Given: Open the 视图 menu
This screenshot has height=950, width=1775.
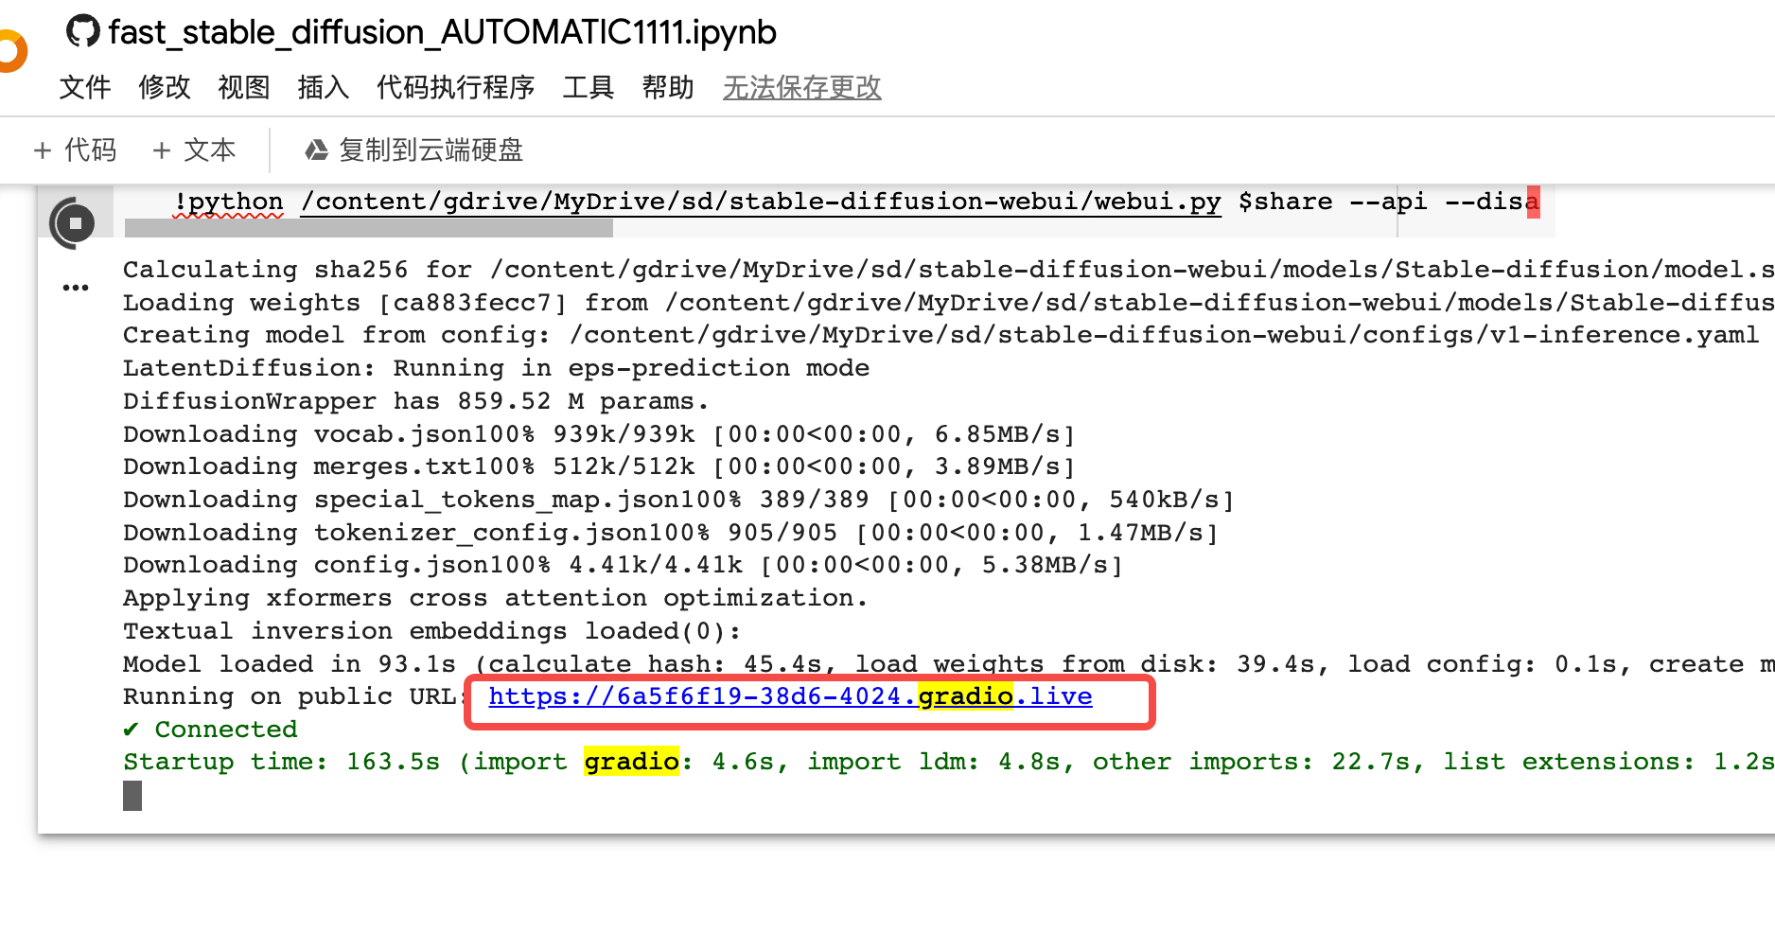Looking at the screenshot, I should [243, 87].
